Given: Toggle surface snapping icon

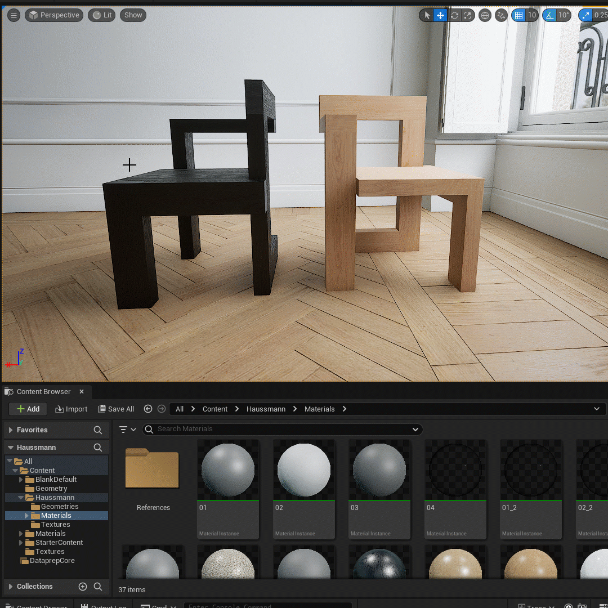Looking at the screenshot, I should (501, 15).
